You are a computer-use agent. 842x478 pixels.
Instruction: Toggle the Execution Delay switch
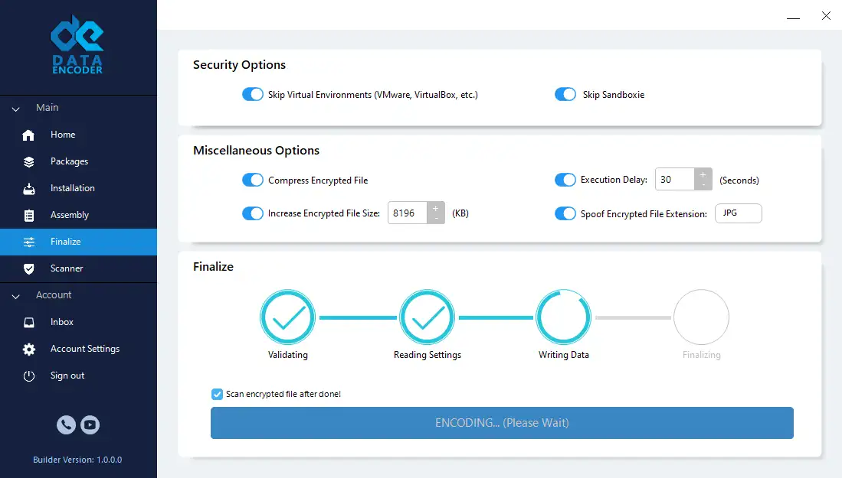point(565,180)
